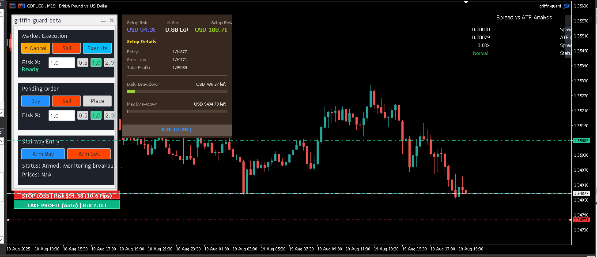
Task: Arm the Stairway Entry buy
Action: (x=43, y=154)
